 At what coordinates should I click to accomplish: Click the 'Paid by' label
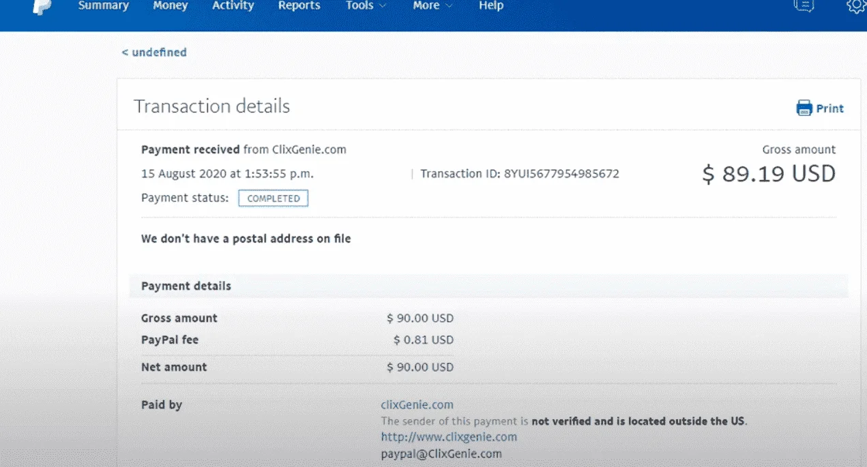click(162, 405)
